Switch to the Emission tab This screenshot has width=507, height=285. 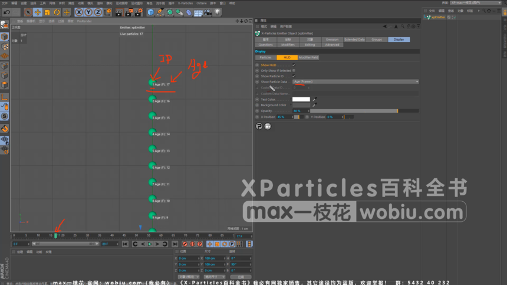(332, 40)
